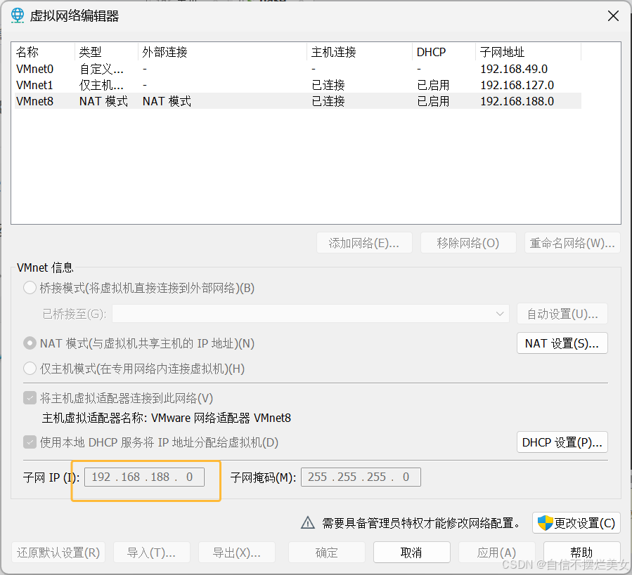Click the 导出(X) button
Viewport: 632px width, 575px height.
pos(237,553)
